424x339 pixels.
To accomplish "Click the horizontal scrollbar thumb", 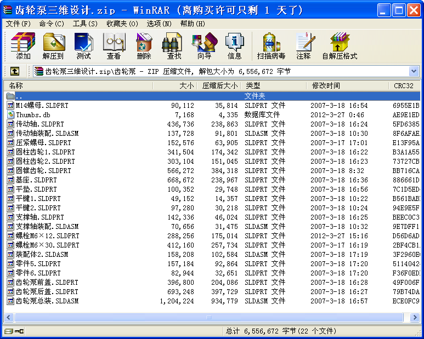I will 208,317.
